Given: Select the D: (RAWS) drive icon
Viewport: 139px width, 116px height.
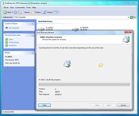Looking at the screenshot, I should click(76, 29).
